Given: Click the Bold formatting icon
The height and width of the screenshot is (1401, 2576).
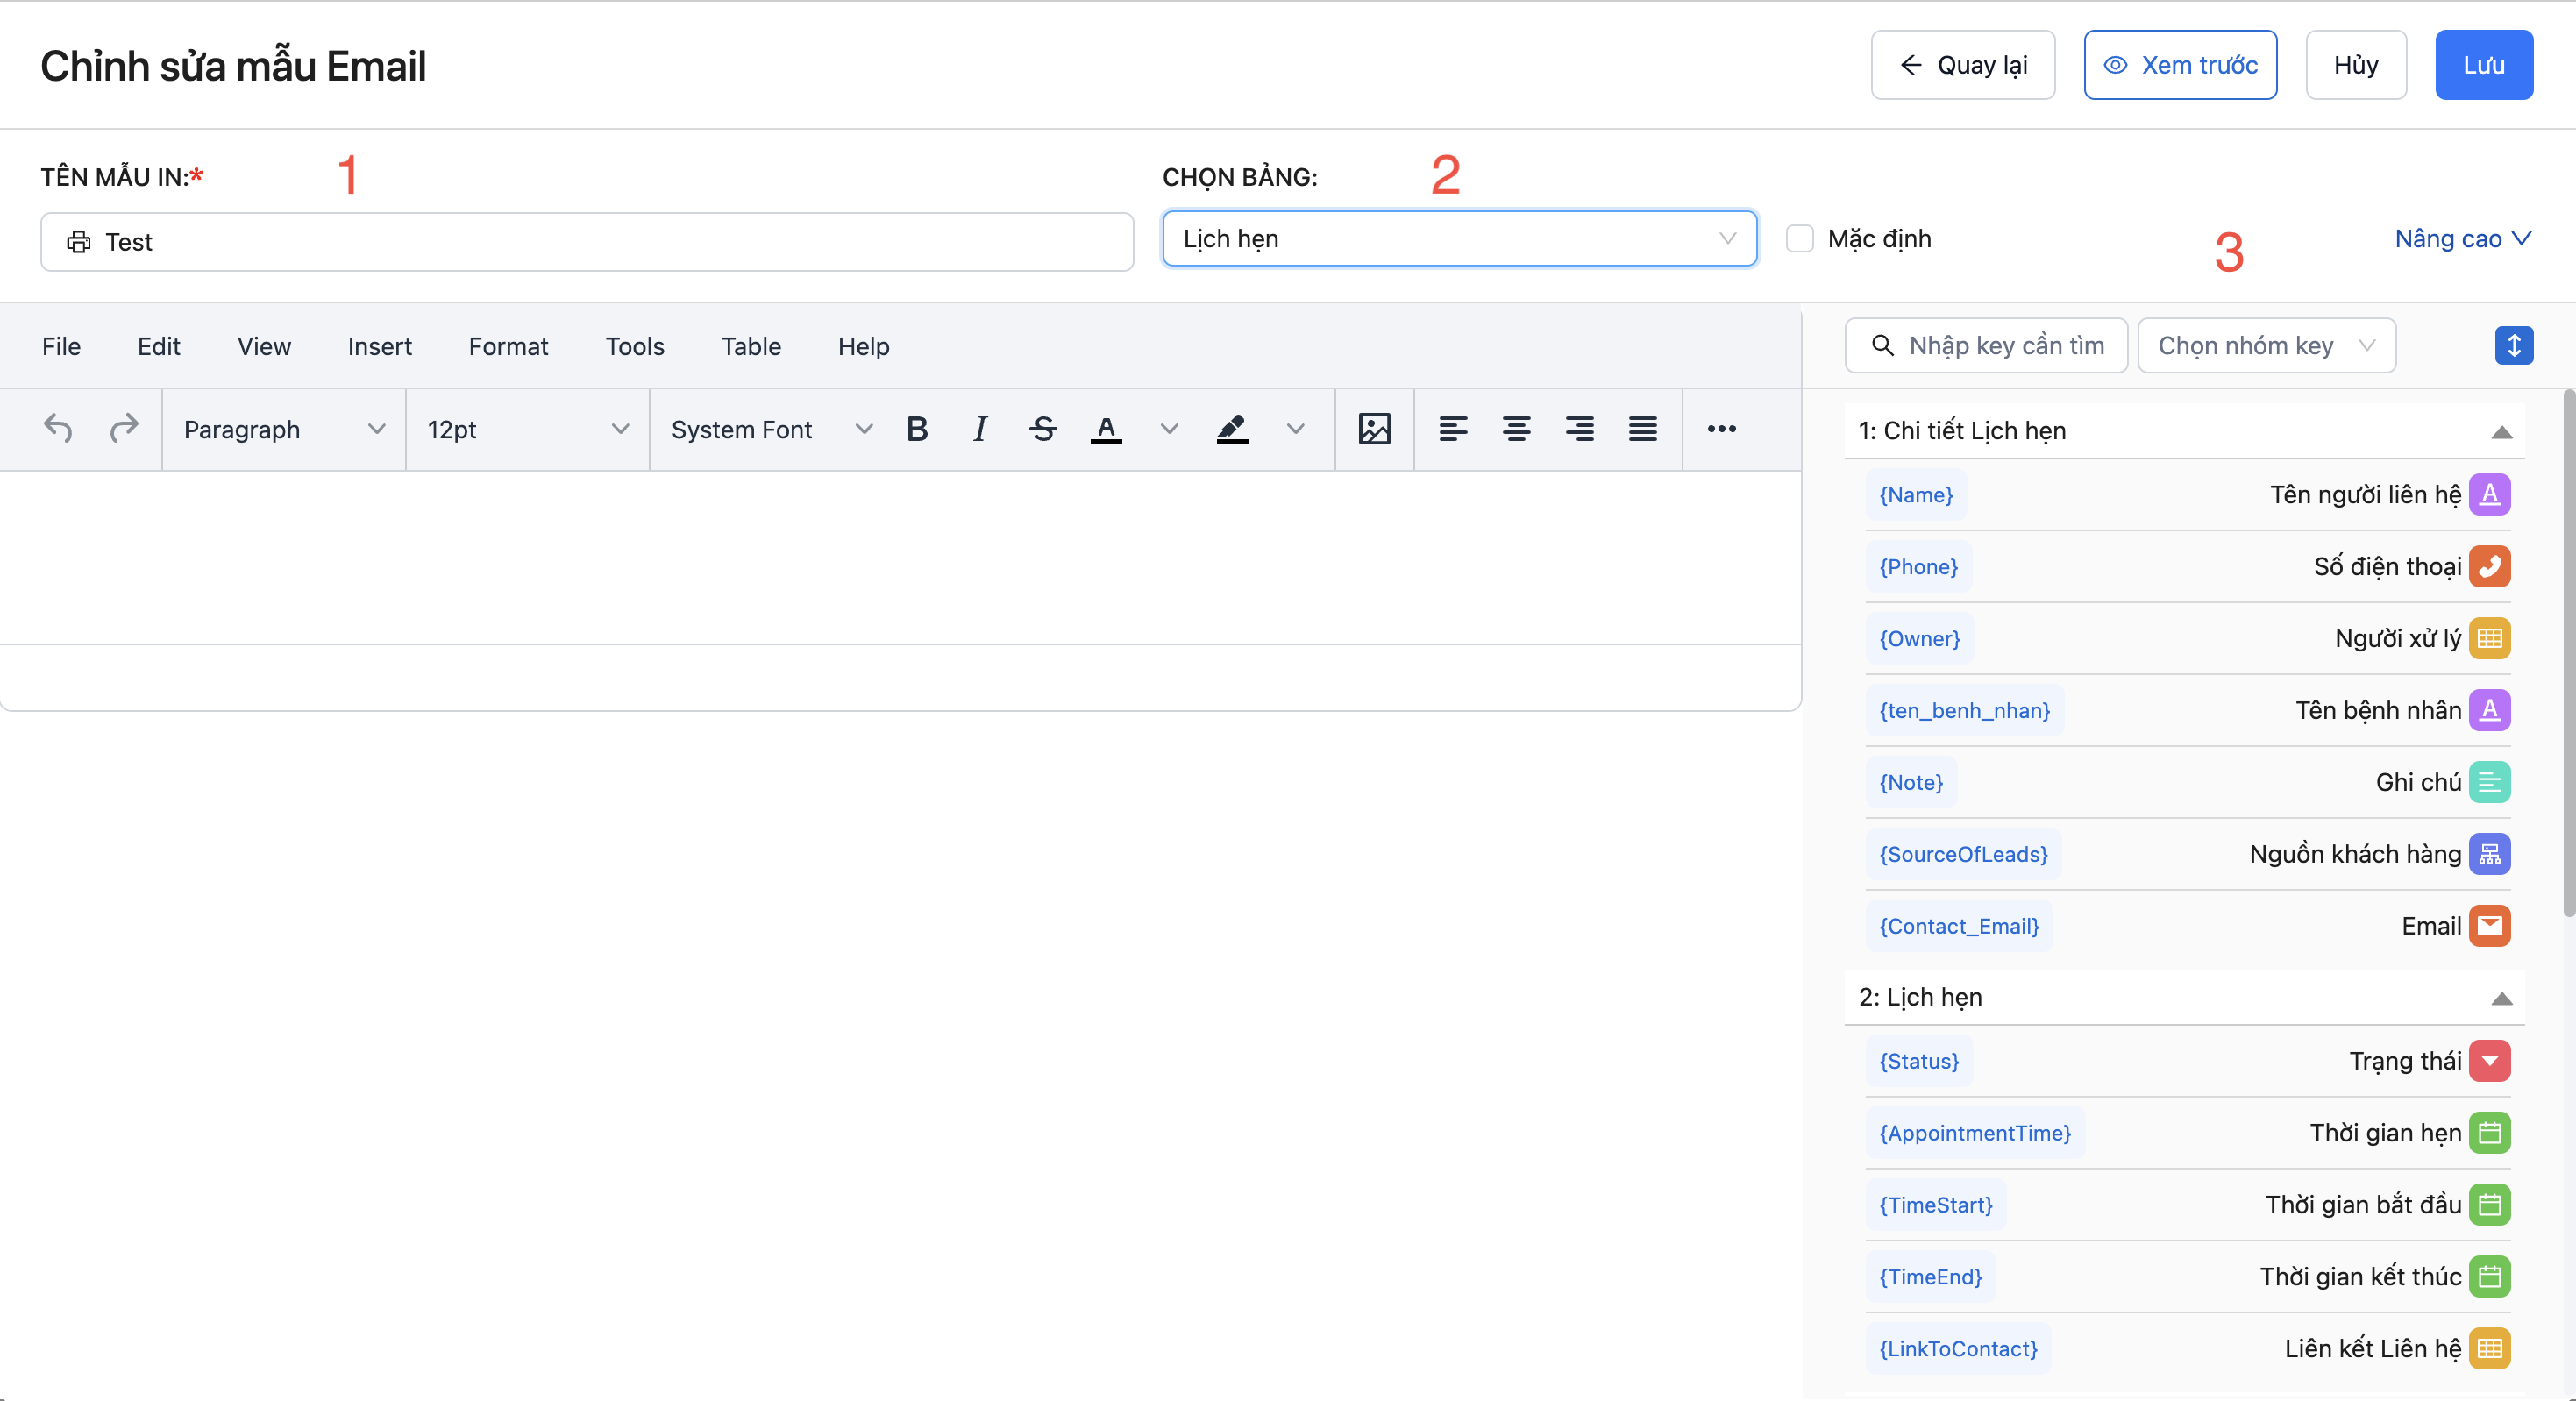Looking at the screenshot, I should 917,429.
